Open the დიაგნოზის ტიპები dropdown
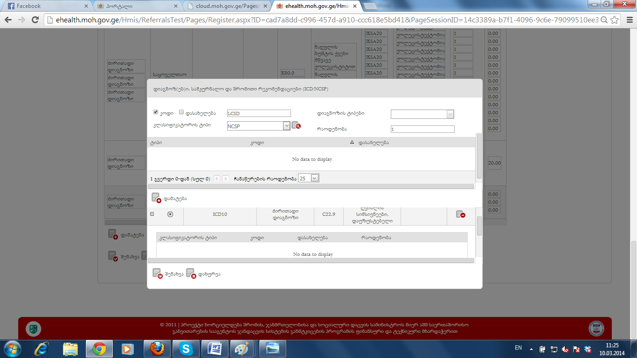 coord(450,114)
